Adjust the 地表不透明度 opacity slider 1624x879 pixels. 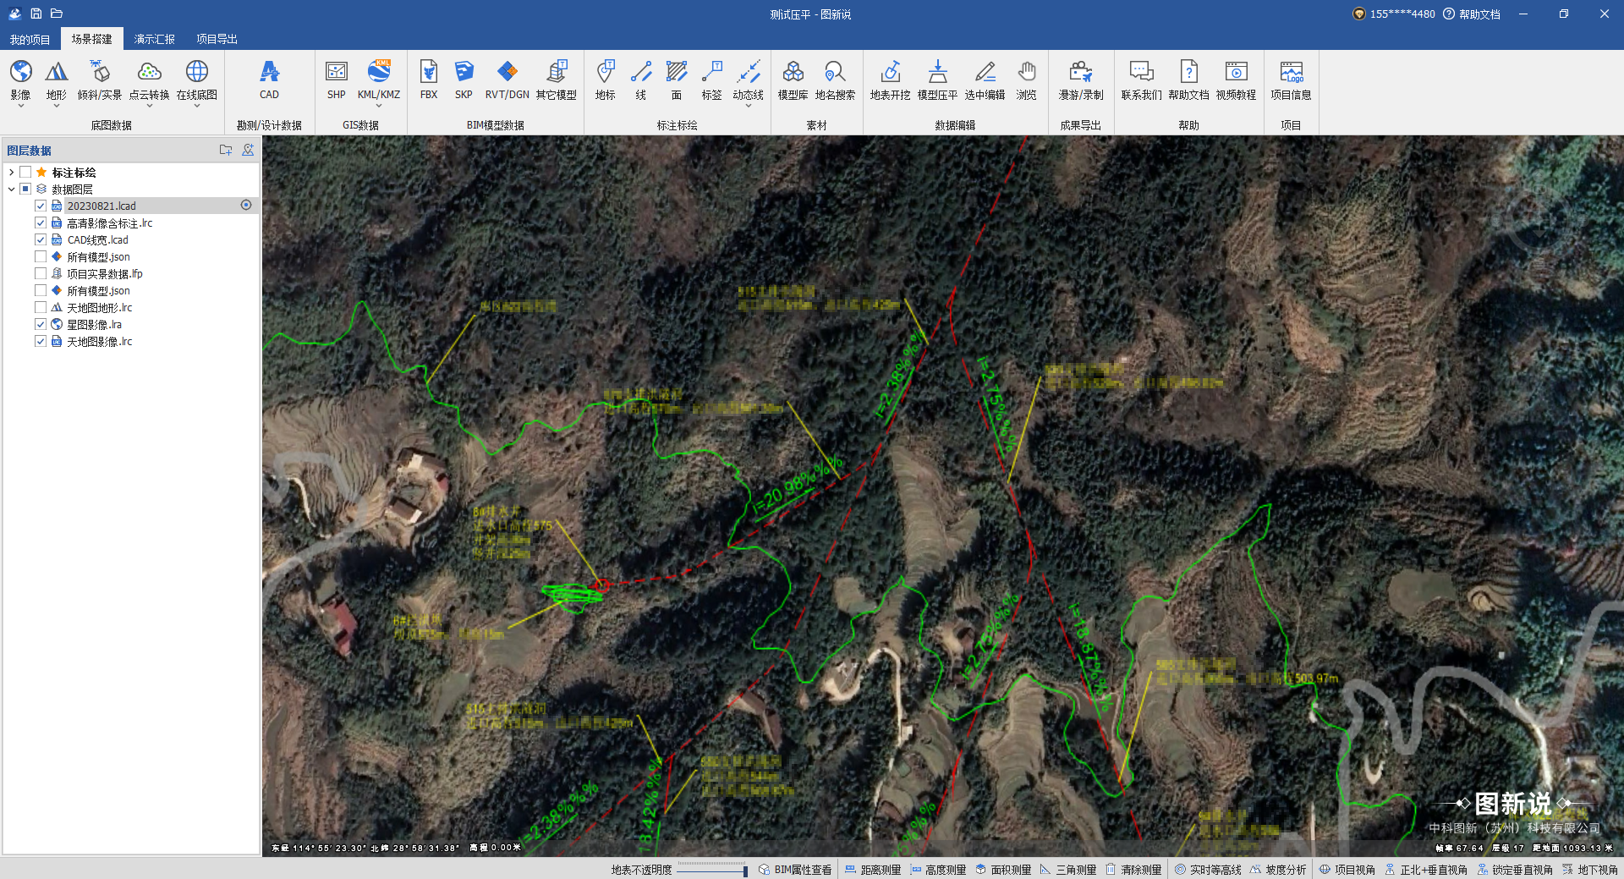click(744, 871)
